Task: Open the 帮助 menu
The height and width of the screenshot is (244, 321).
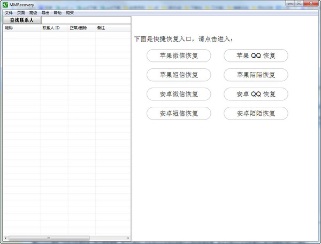Action: (58, 12)
